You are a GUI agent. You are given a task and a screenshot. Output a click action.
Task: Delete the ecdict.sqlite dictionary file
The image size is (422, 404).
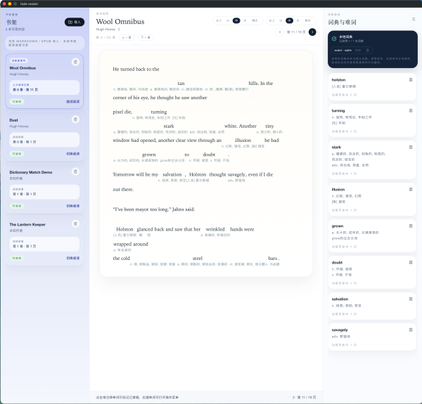pyautogui.click(x=369, y=50)
